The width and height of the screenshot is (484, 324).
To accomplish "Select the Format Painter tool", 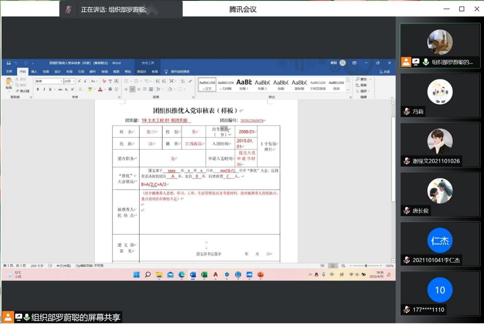I will [x=23, y=91].
